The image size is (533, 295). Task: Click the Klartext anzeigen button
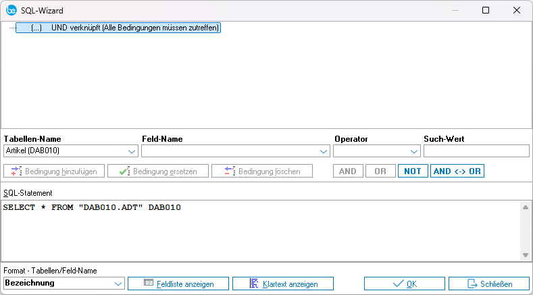coord(283,284)
